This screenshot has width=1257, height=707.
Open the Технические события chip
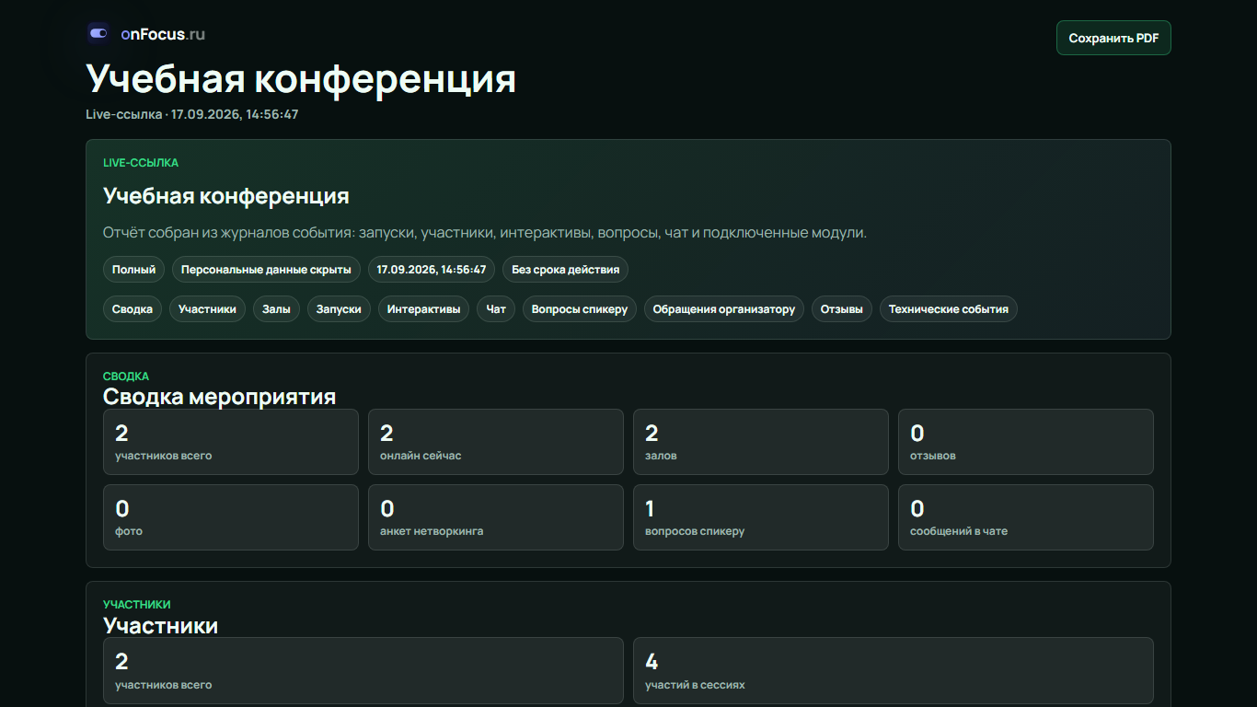[949, 309]
